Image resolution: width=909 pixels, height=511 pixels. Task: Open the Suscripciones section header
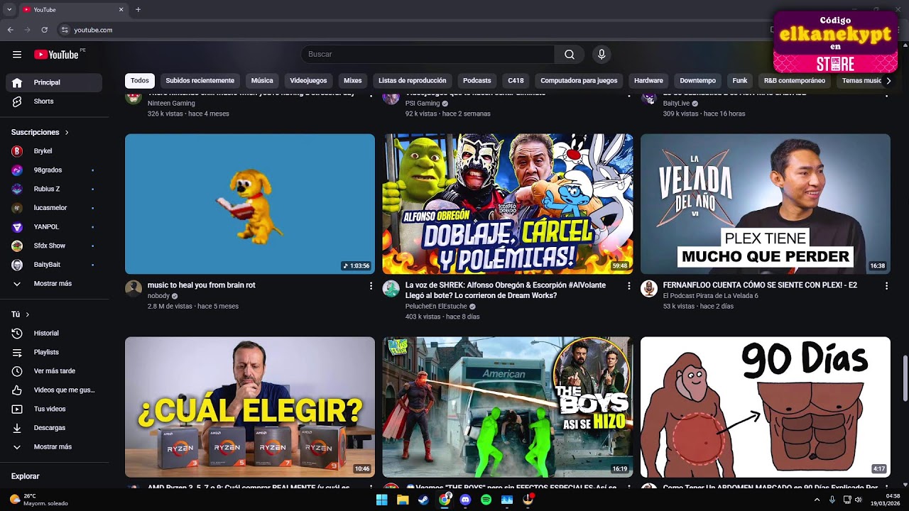tap(40, 133)
